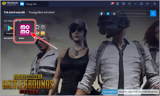The height and width of the screenshot is (96, 160).
Task: Switch to the 'Trò chơi của tôi' tab
Action: point(14,12)
